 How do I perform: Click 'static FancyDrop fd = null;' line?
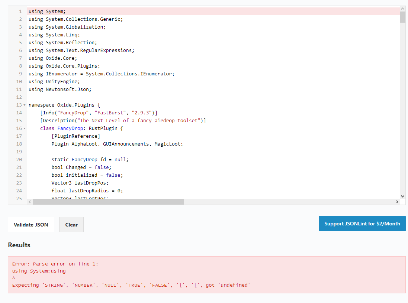[x=90, y=160]
